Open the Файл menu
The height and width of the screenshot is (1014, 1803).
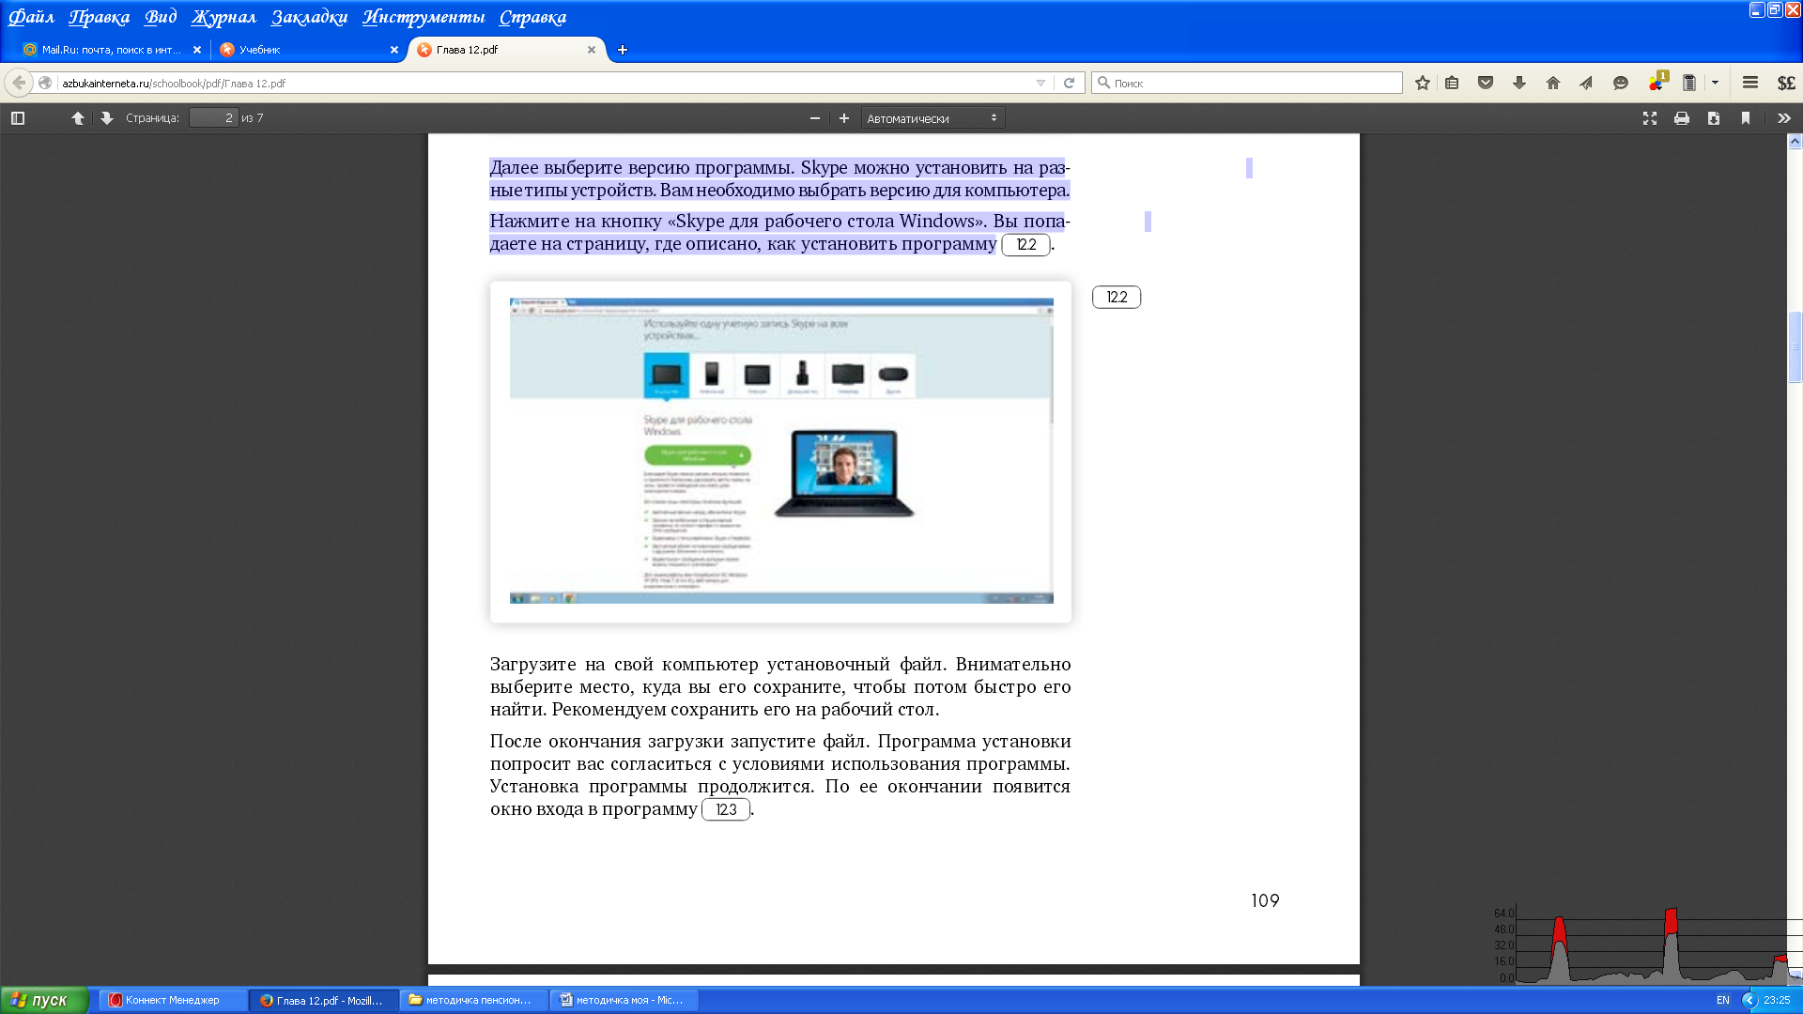[32, 17]
